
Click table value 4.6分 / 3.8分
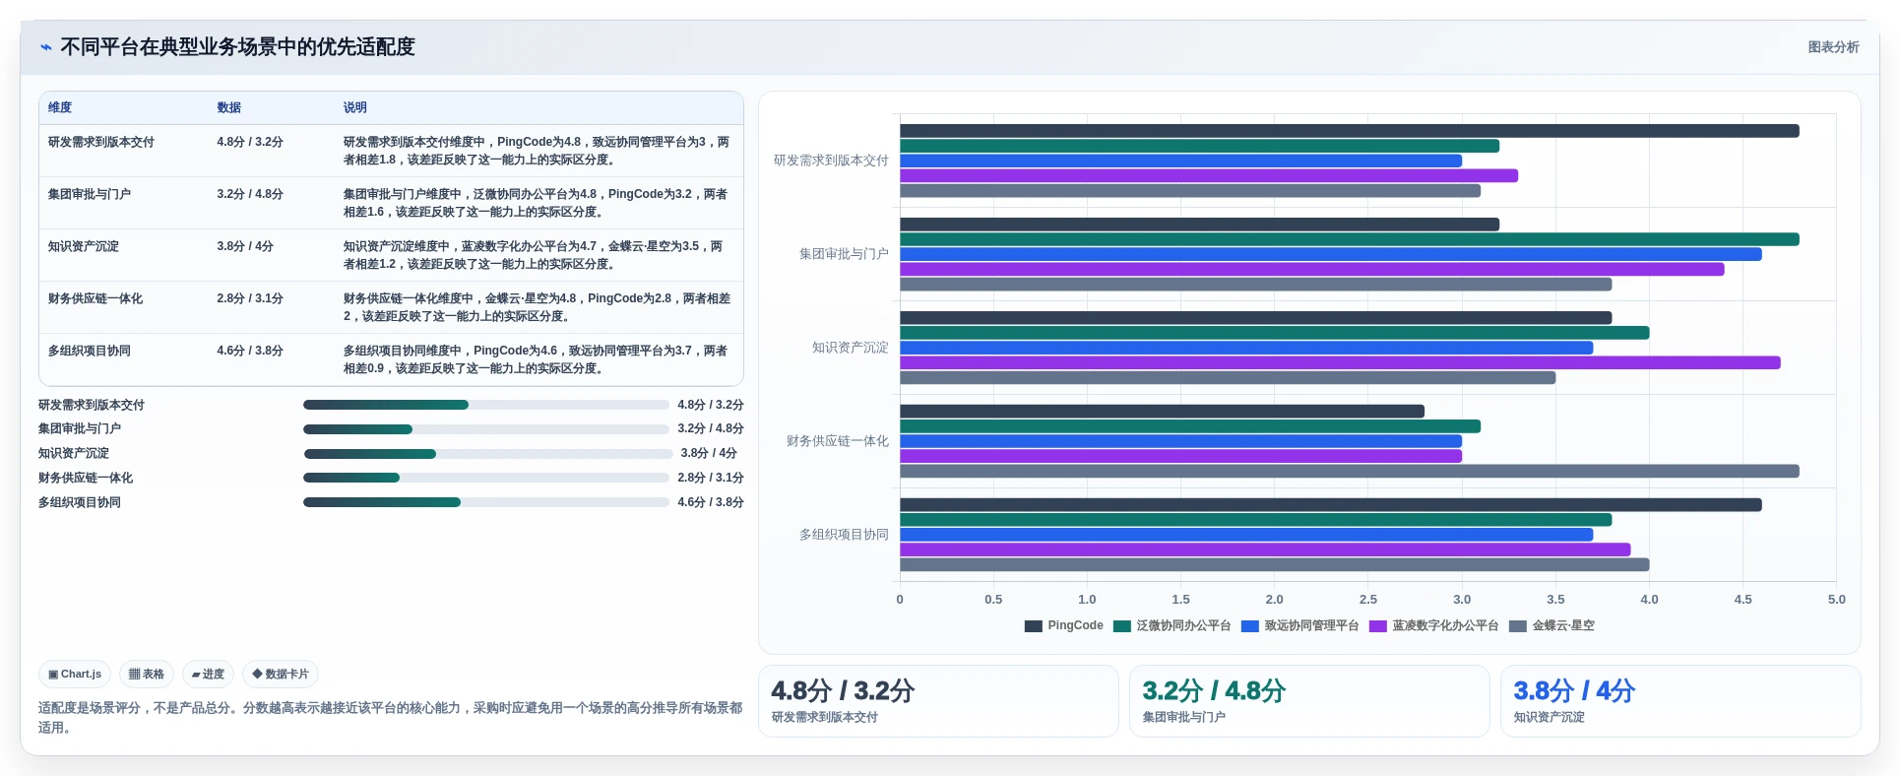click(x=250, y=352)
